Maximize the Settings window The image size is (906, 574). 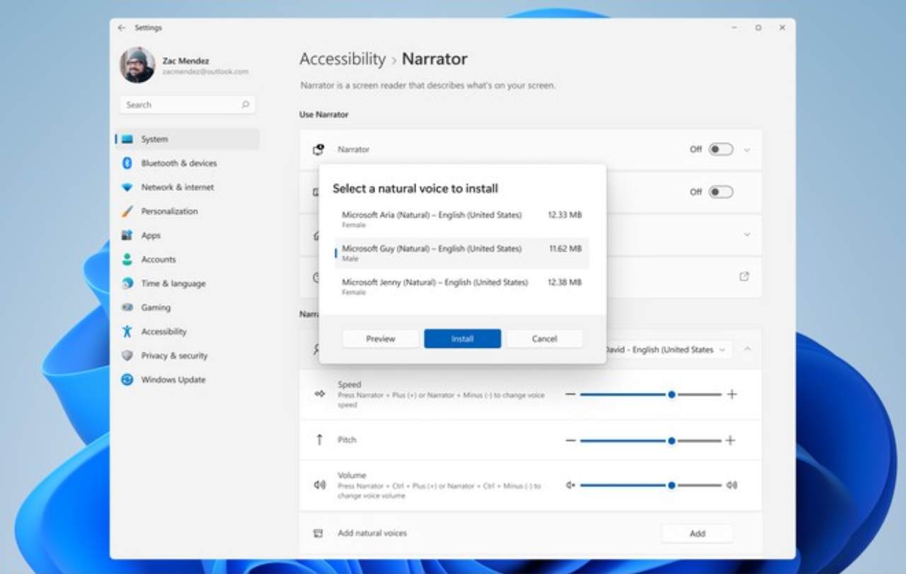tap(758, 28)
